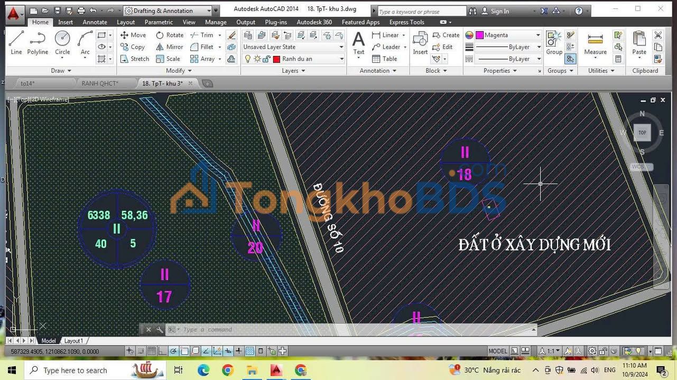Toggle the layer lightbulb on/off icon
This screenshot has width=677, height=380.
tap(248, 59)
